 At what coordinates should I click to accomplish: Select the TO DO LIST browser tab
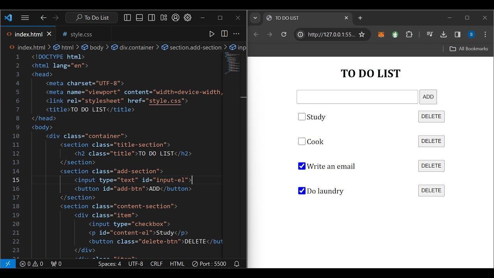307,18
